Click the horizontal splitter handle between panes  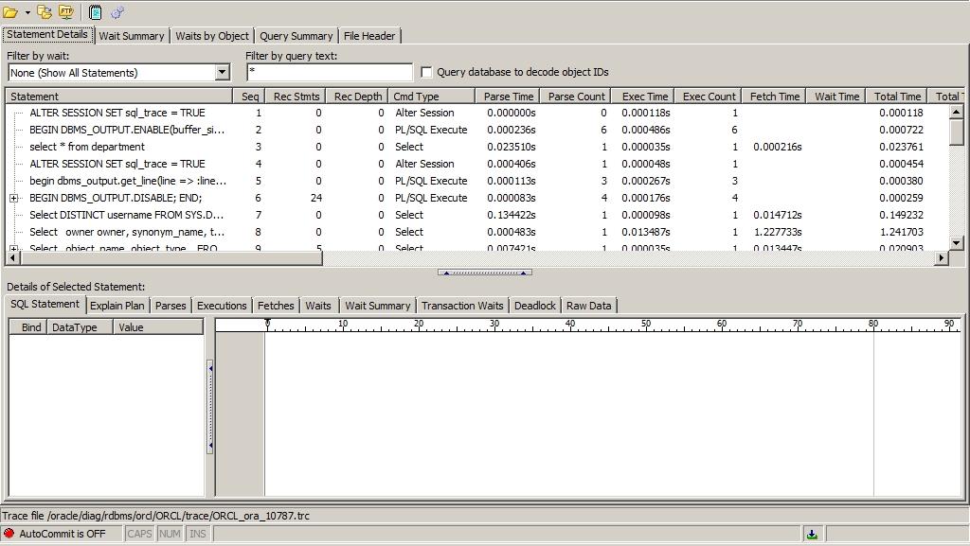coord(484,273)
